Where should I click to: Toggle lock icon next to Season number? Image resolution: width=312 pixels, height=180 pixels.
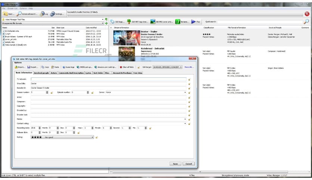coord(52,93)
